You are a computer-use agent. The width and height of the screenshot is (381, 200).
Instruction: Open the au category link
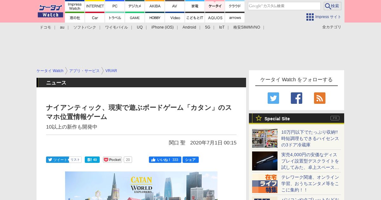[62, 27]
